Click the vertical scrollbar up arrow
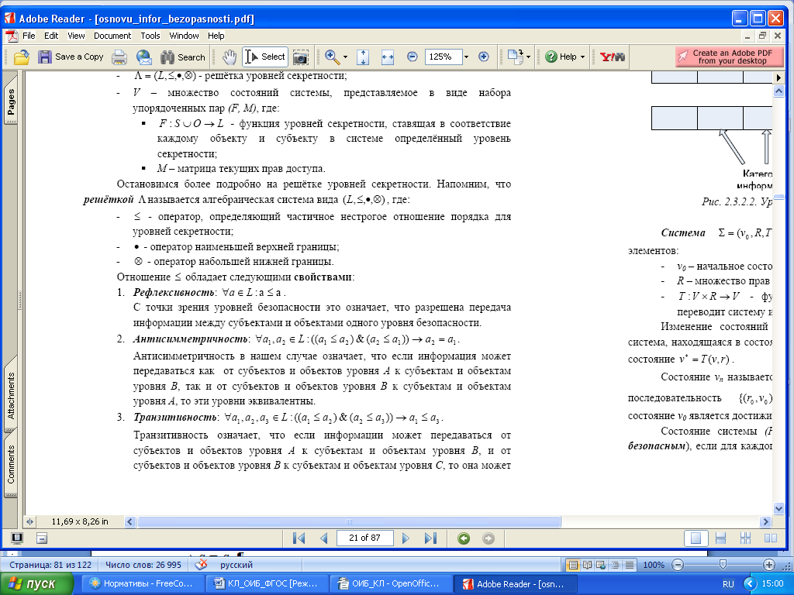This screenshot has height=595, width=794. (778, 91)
